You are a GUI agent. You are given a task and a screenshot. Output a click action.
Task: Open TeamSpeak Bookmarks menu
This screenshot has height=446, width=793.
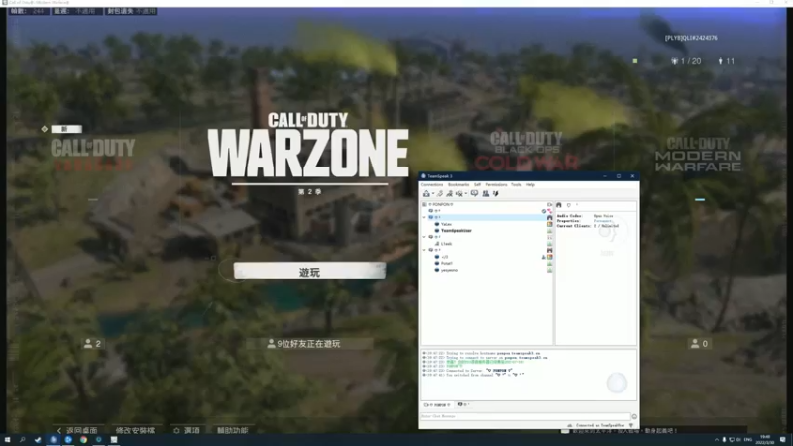tap(458, 185)
